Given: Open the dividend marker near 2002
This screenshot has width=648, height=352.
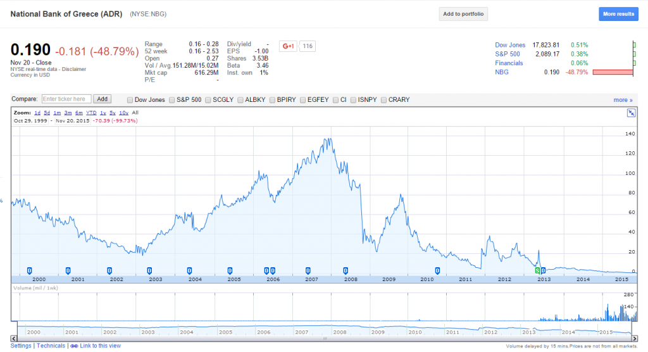Looking at the screenshot, I should pos(109,270).
